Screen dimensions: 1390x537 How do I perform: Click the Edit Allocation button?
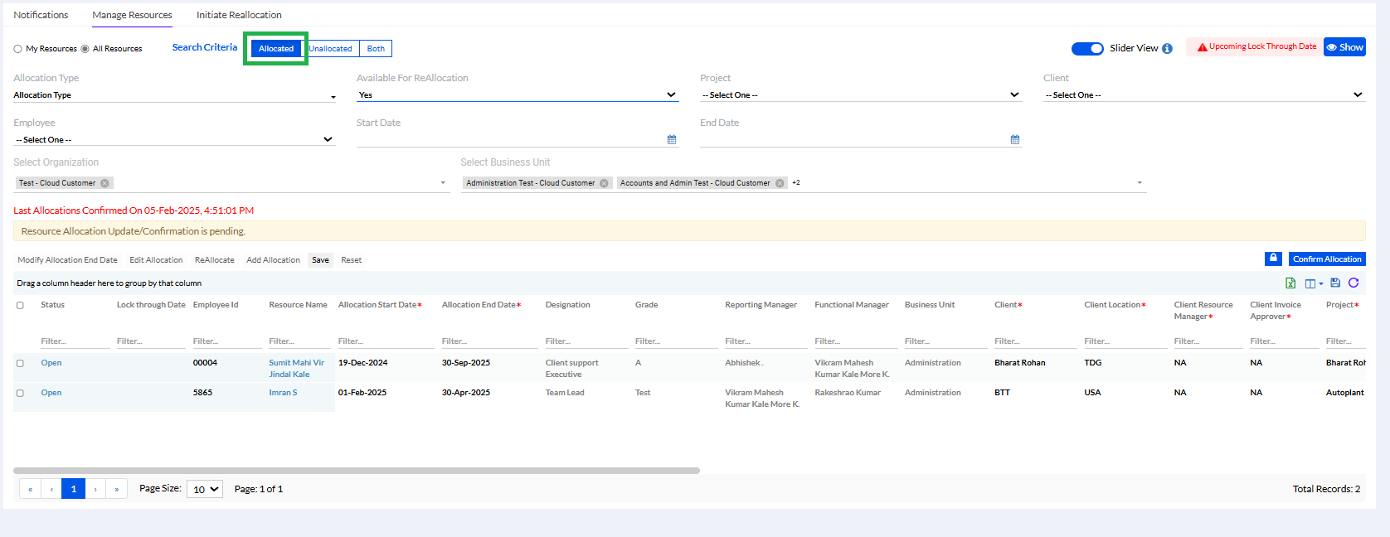[156, 260]
